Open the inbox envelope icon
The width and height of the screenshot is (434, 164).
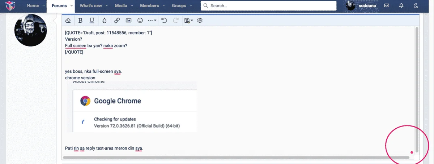coord(387,6)
